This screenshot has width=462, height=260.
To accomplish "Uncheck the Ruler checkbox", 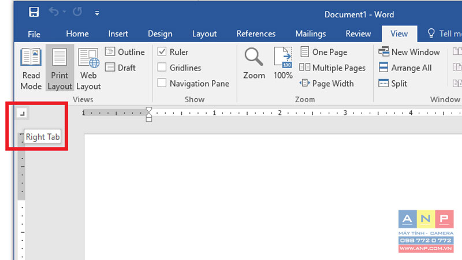I will 162,51.
